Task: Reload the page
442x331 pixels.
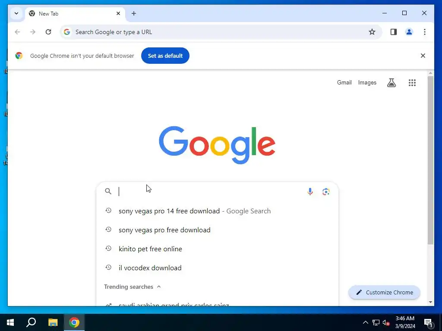Action: pos(48,32)
